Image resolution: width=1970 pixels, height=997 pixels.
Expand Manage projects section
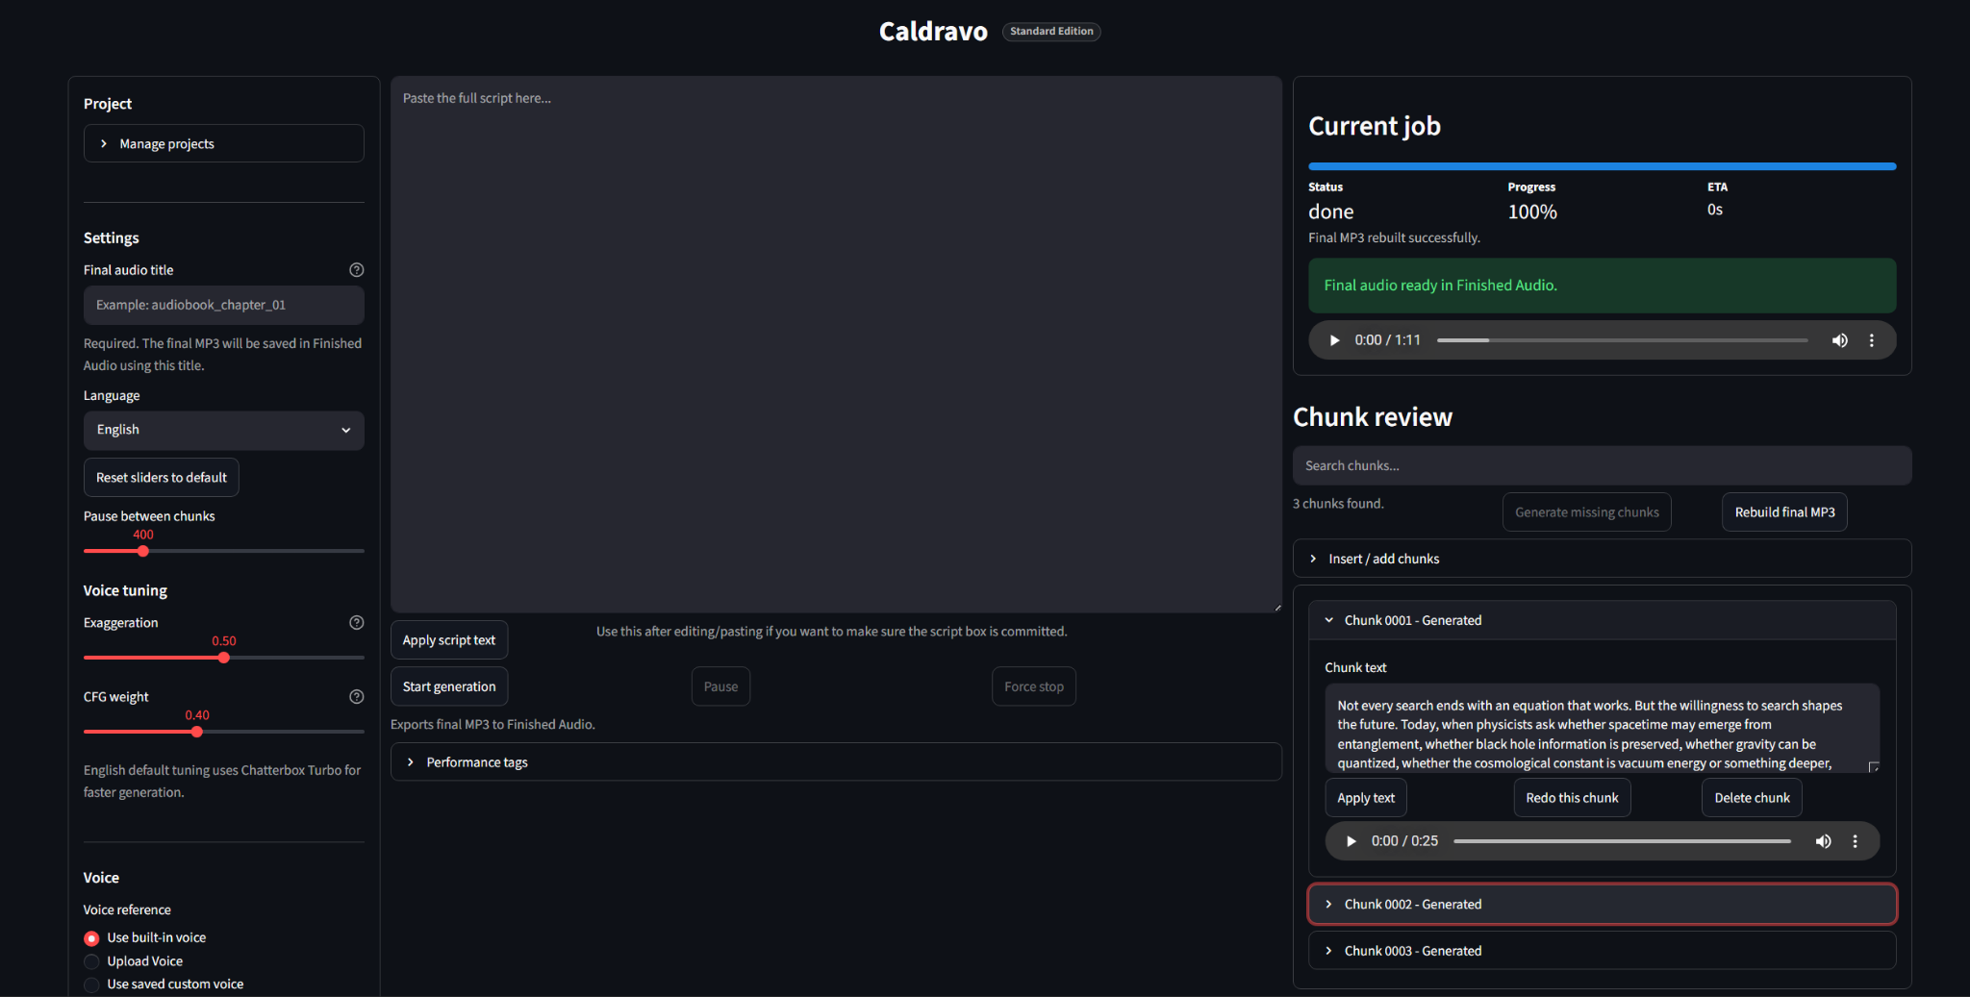[x=223, y=143]
